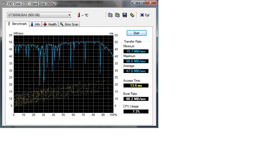The height and width of the screenshot is (164, 262).
Task: Exit the HD Tune application
Action: 145,15
